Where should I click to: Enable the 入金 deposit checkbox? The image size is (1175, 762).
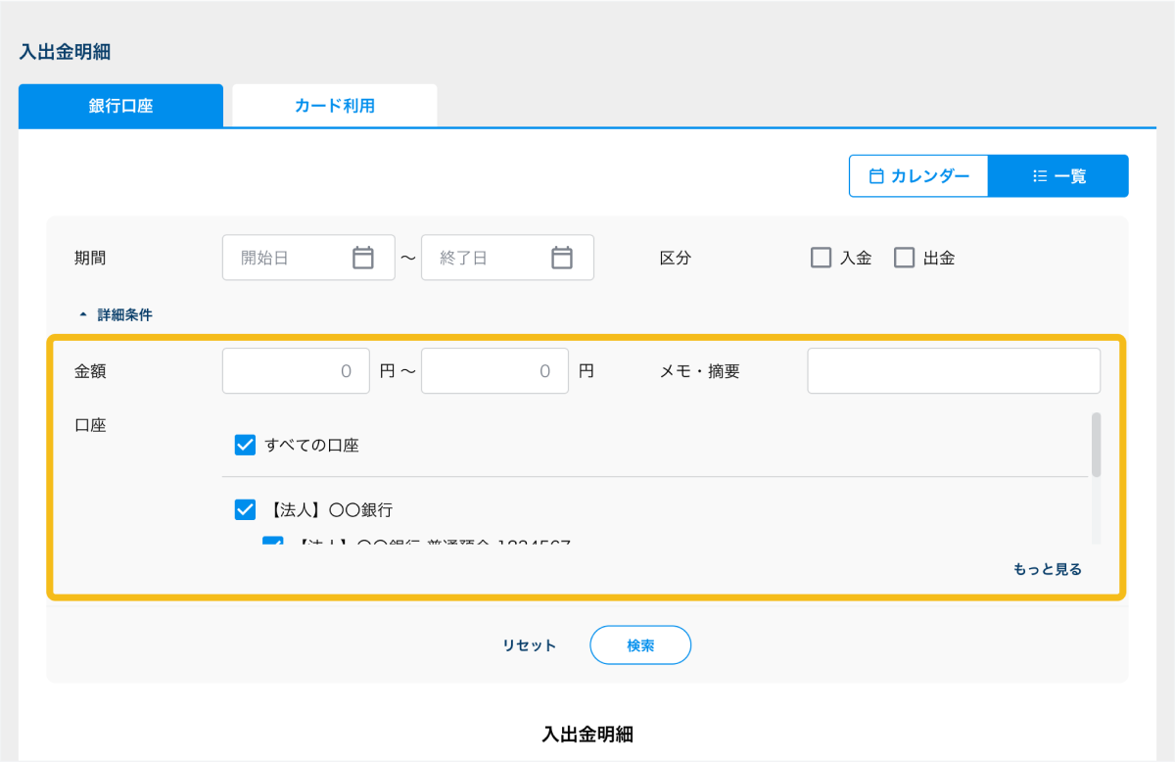821,258
